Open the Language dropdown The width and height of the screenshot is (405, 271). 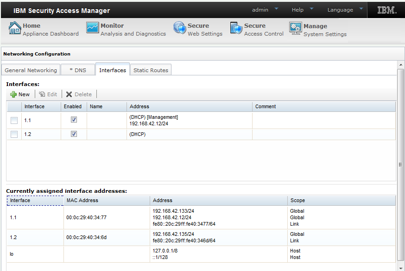click(340, 9)
